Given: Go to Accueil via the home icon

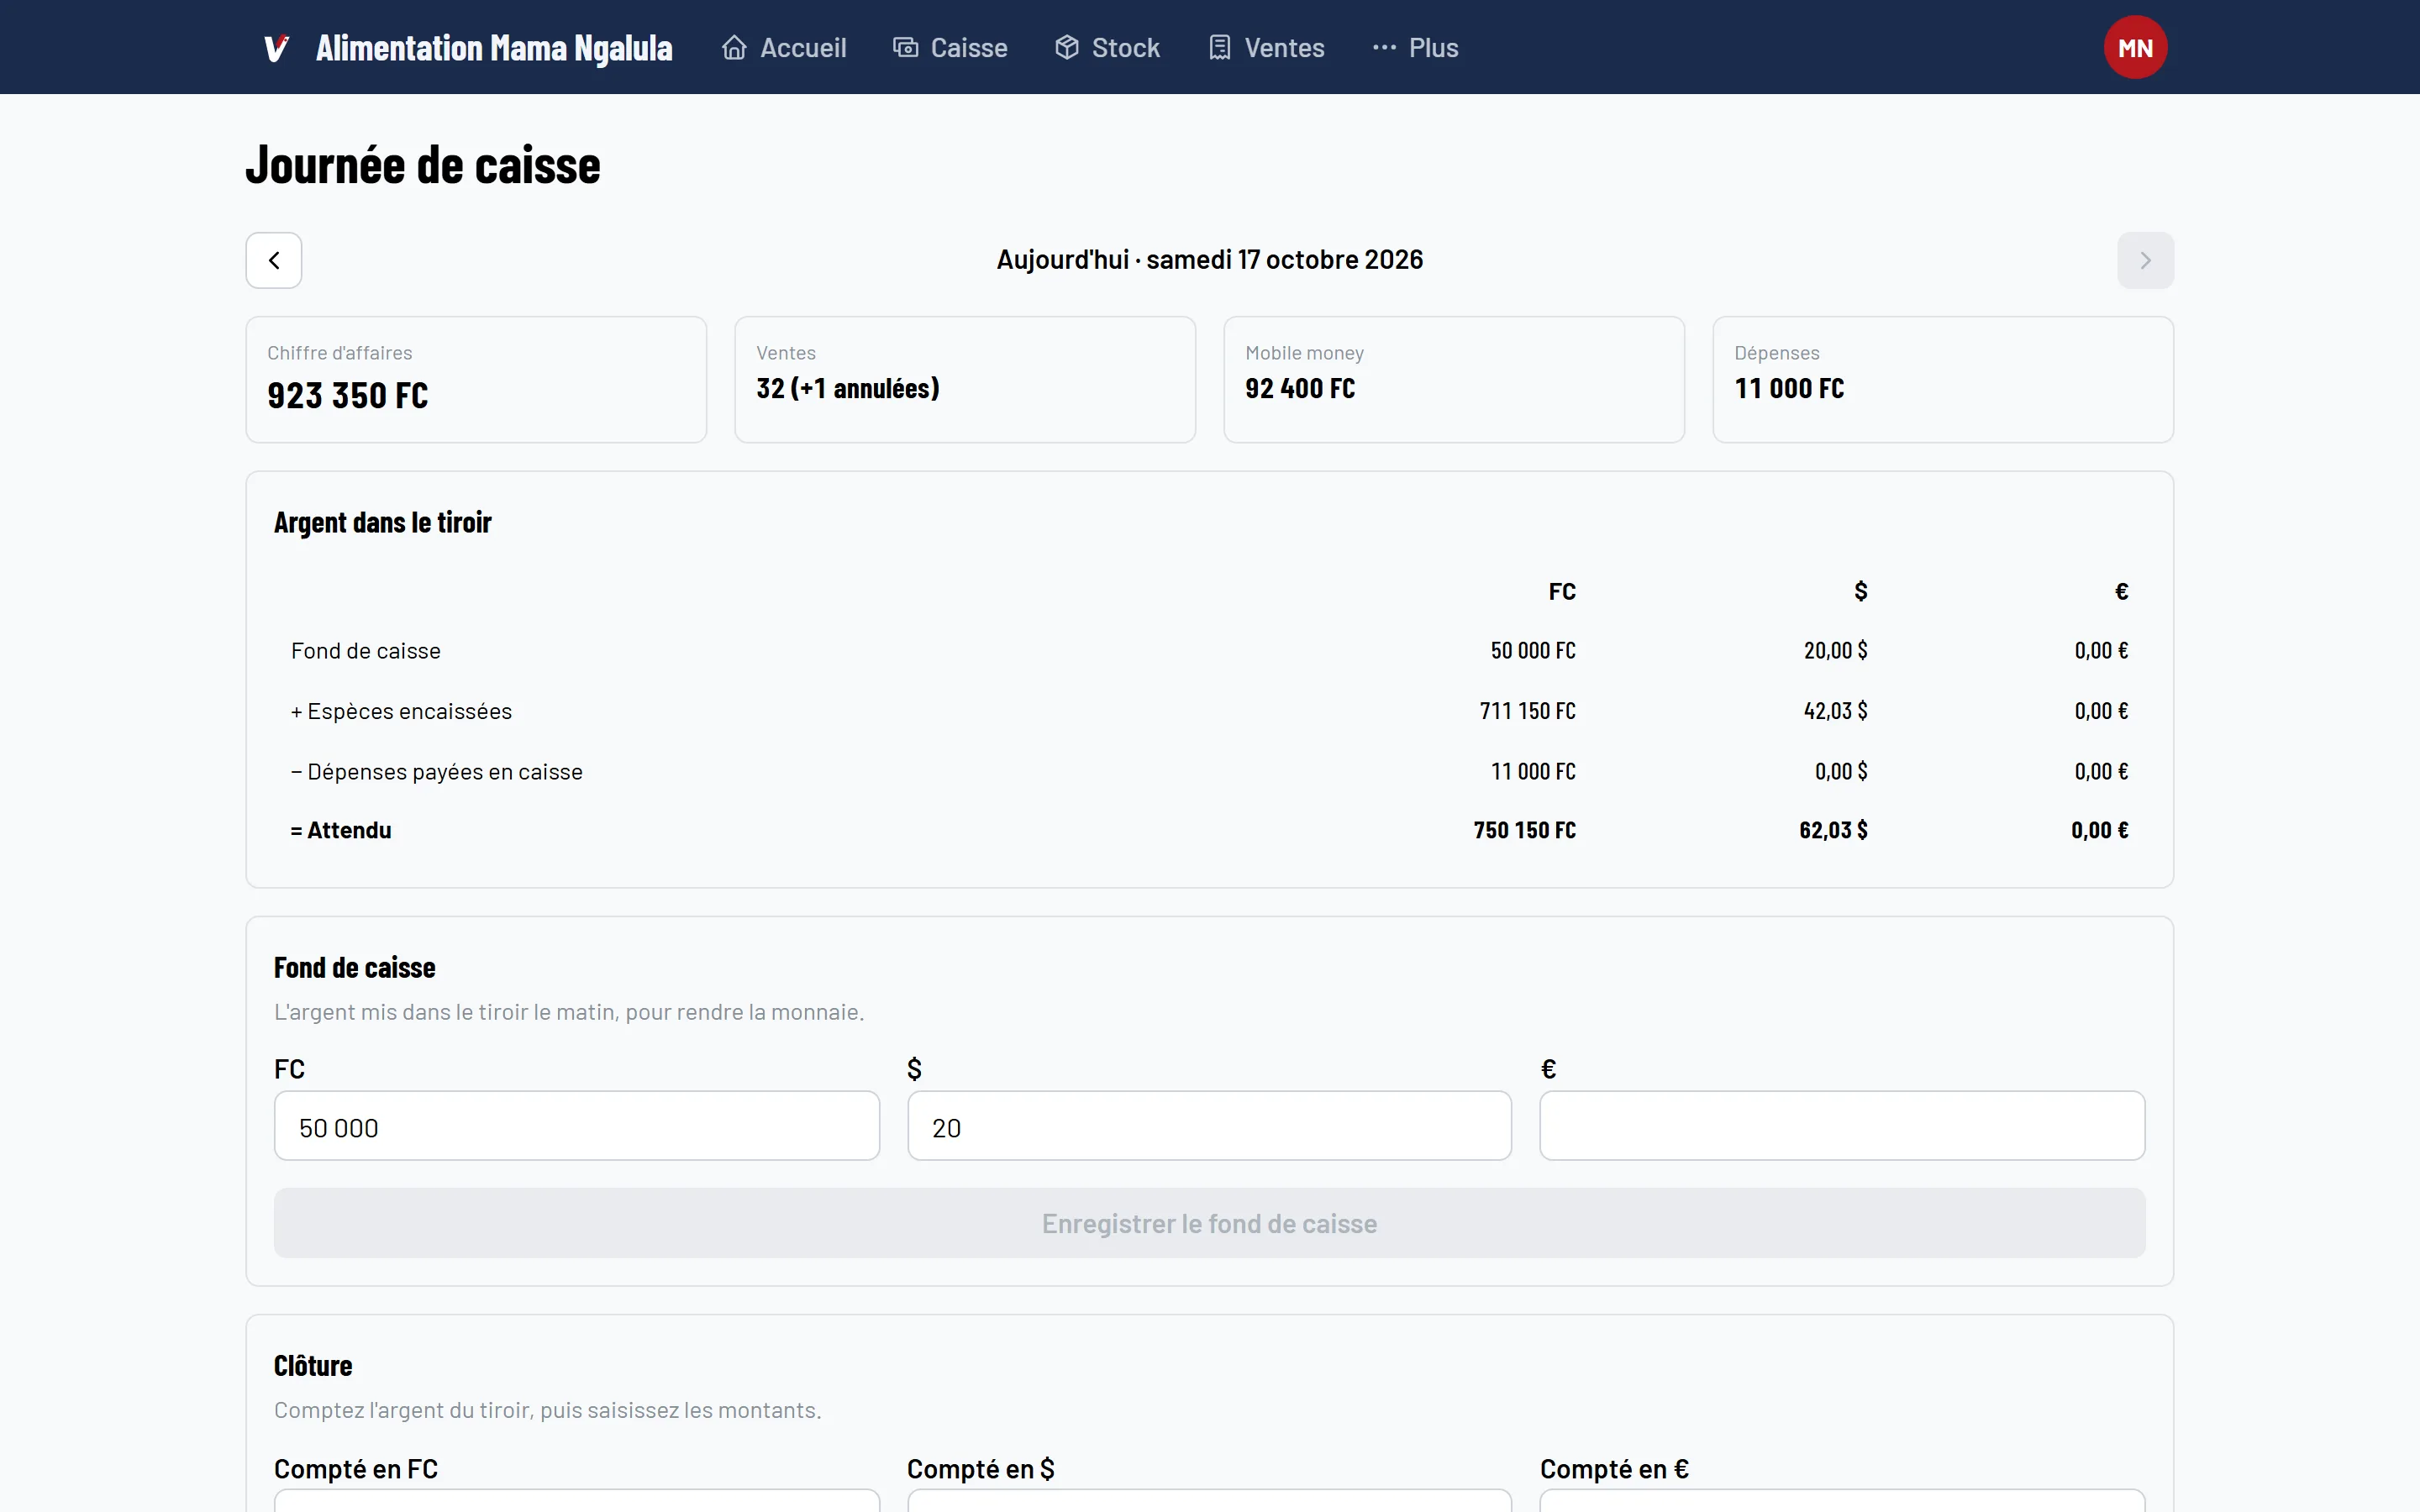Looking at the screenshot, I should pos(734,48).
